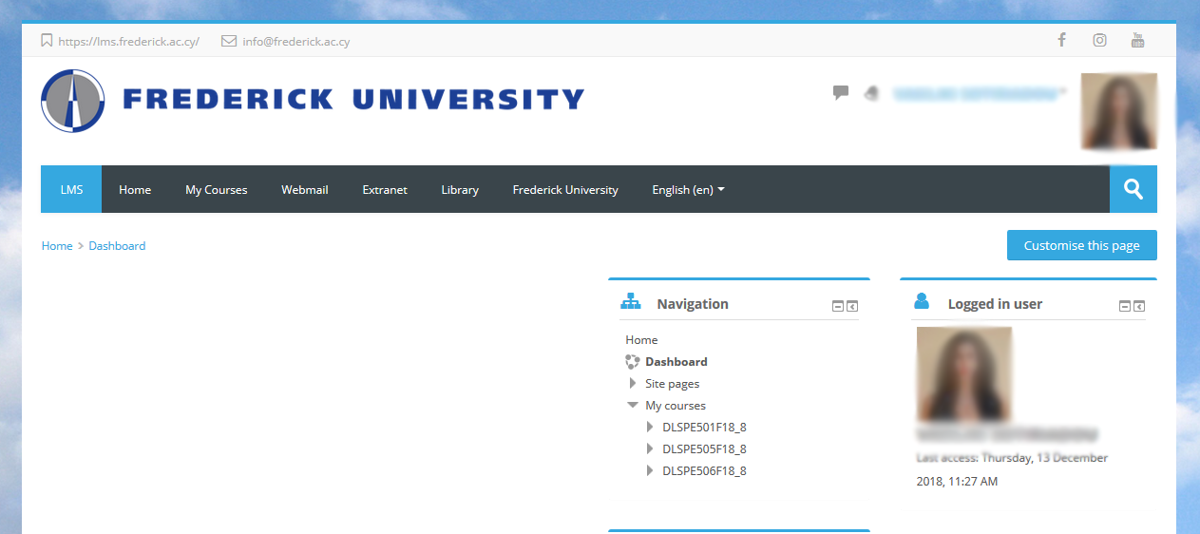Image resolution: width=1200 pixels, height=534 pixels.
Task: Dock the Navigation block
Action: point(852,306)
